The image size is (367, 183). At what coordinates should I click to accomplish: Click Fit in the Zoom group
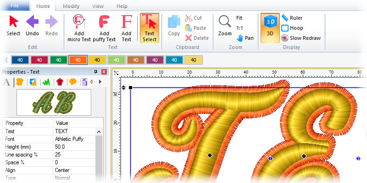pos(239,18)
